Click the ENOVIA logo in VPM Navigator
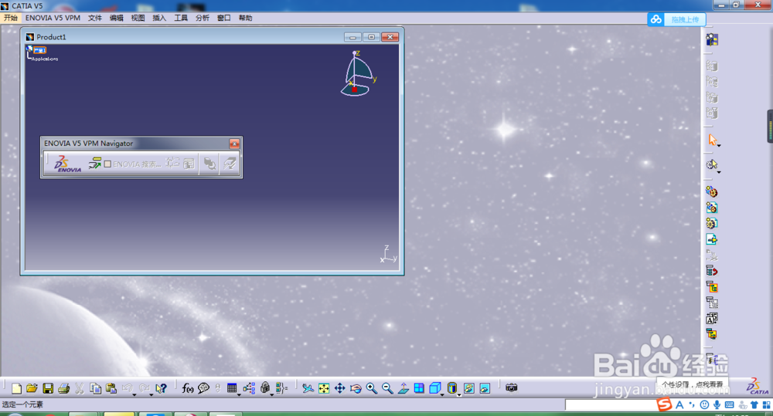Image resolution: width=773 pixels, height=416 pixels. tap(67, 164)
